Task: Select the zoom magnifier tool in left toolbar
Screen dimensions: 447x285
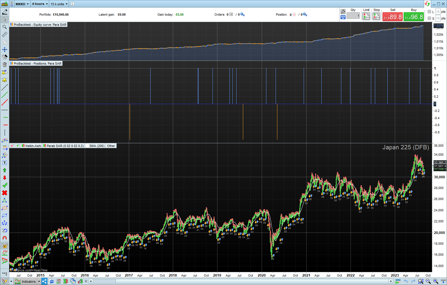Action: pyautogui.click(x=5, y=27)
